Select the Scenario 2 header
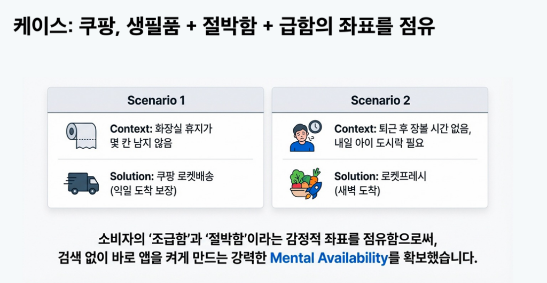 point(380,100)
